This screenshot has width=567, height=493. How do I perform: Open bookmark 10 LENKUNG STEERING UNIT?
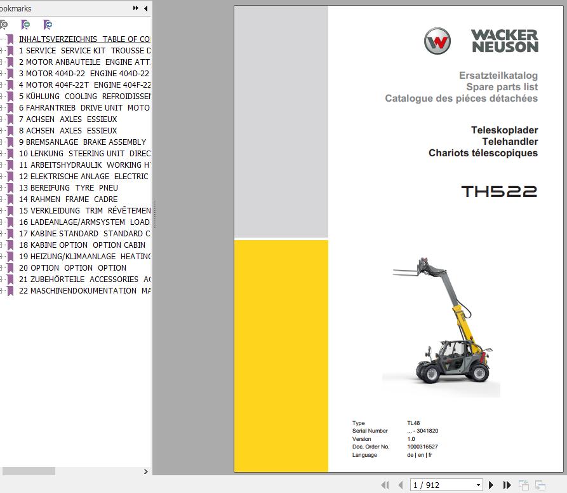[84, 153]
